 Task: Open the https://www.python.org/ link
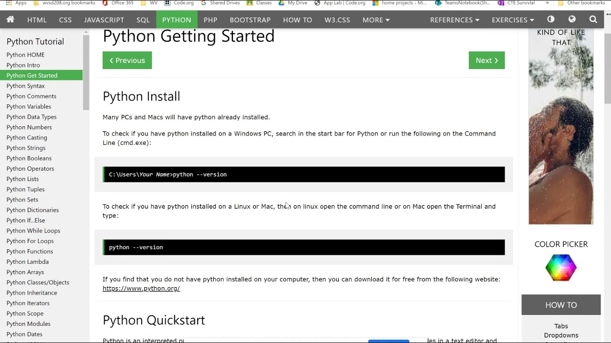[141, 288]
